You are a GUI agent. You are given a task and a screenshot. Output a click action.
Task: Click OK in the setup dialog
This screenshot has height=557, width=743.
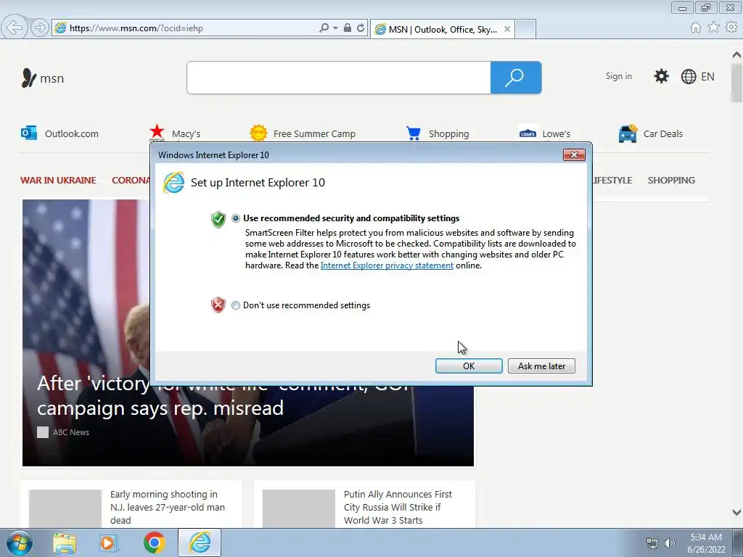(469, 366)
